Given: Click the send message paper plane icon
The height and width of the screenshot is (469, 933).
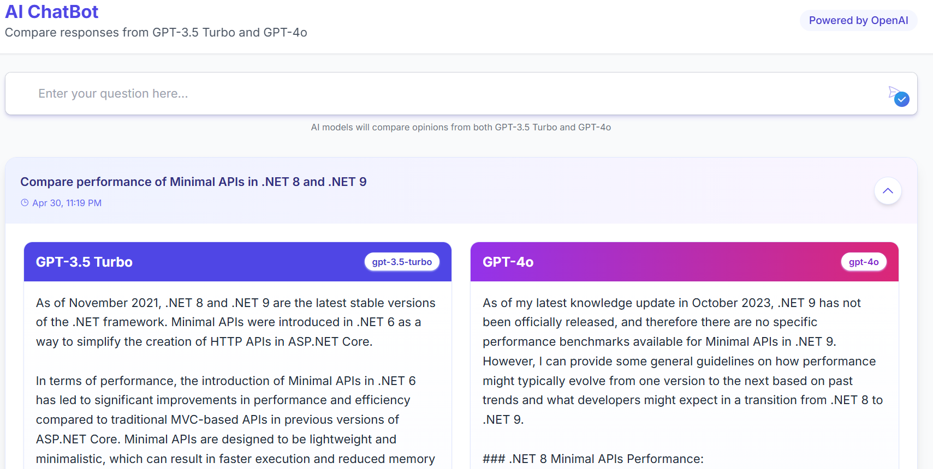Looking at the screenshot, I should pyautogui.click(x=893, y=92).
